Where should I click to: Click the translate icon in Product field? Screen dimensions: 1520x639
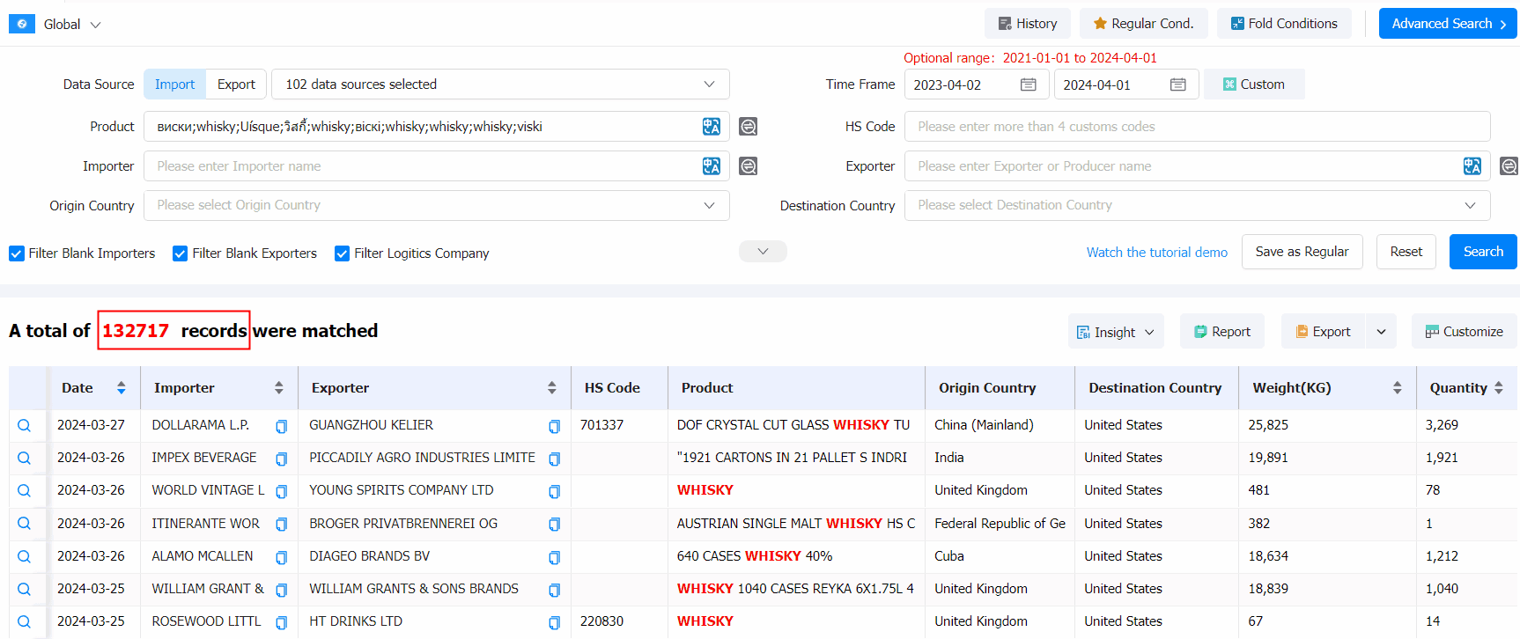coord(712,127)
